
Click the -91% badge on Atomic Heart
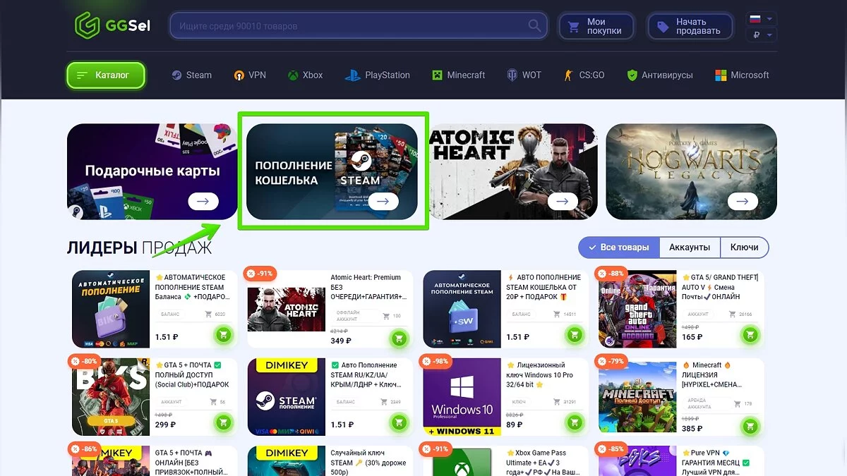coord(260,273)
